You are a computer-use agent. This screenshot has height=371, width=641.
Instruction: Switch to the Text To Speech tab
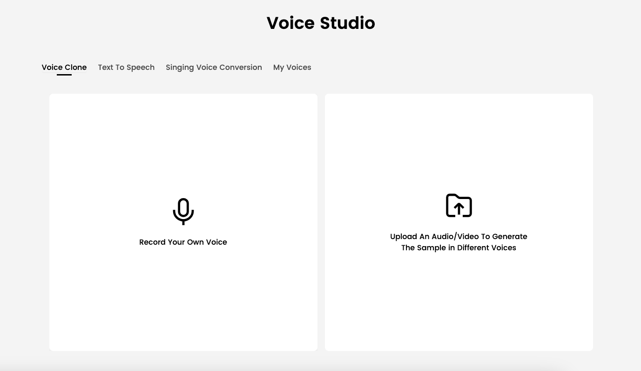point(126,68)
